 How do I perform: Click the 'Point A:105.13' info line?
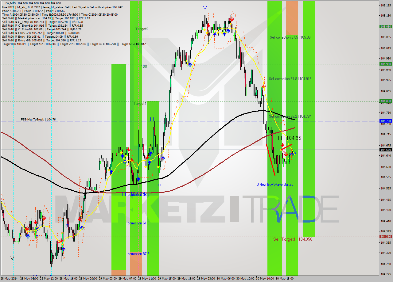click(33, 11)
